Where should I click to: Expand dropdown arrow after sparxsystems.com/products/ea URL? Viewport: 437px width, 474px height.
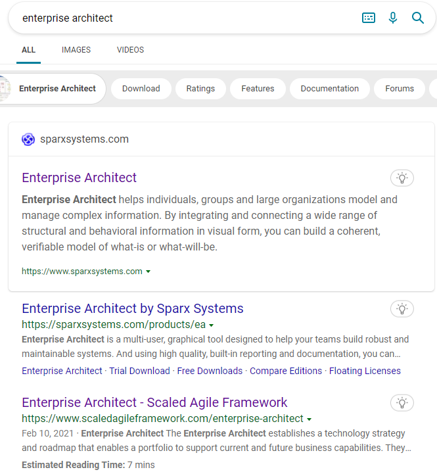[211, 325]
